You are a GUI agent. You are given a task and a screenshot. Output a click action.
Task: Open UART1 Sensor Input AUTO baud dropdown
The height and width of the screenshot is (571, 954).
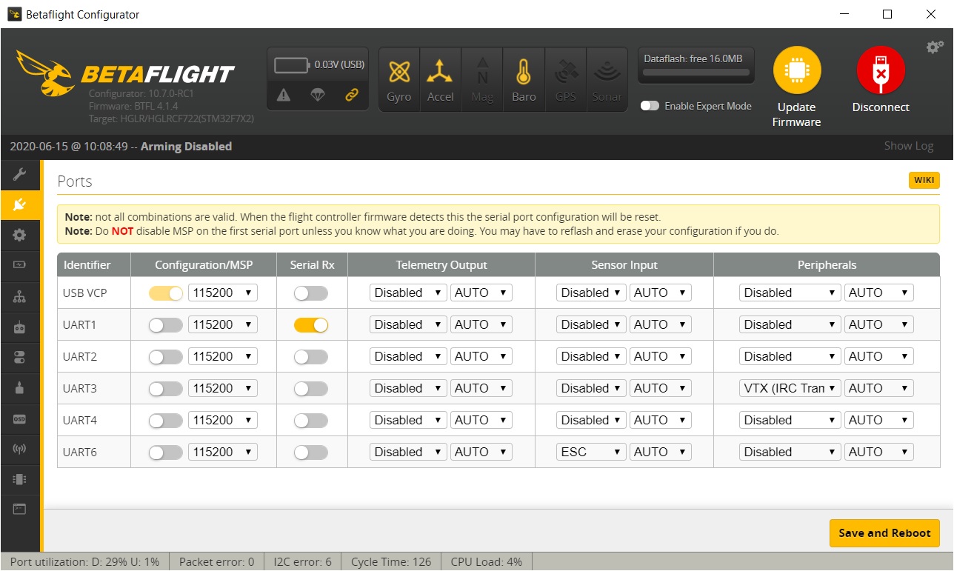tap(661, 324)
